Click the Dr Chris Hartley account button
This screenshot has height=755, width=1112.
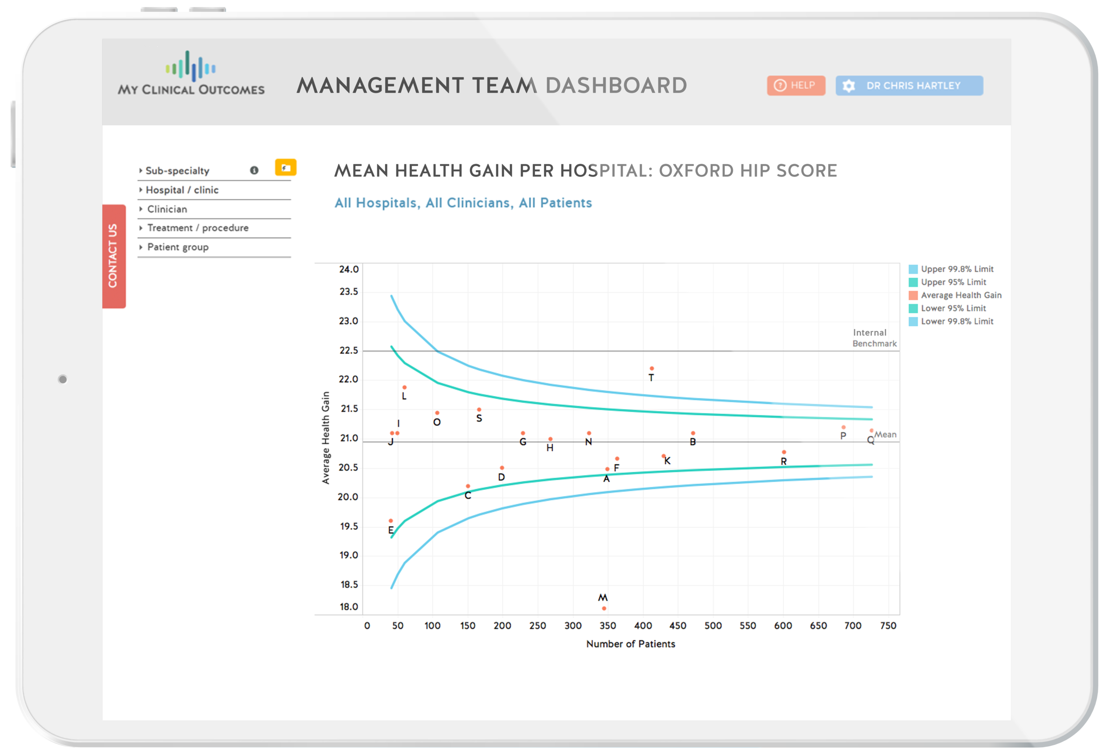(x=913, y=86)
